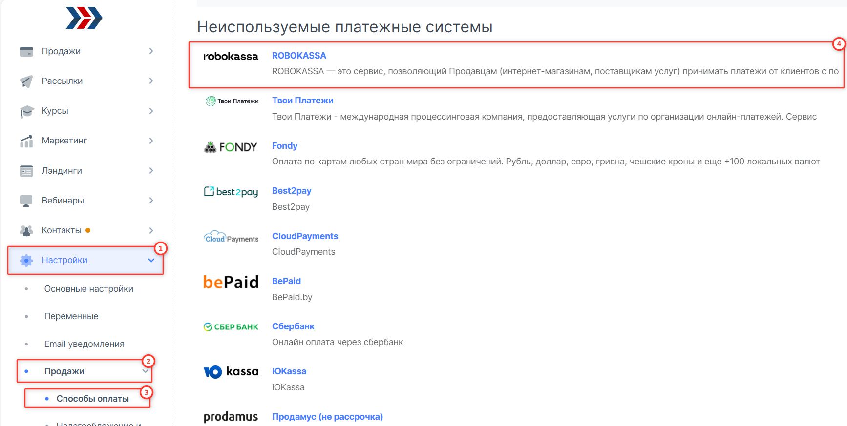
Task: Open the CloudPayments link
Action: [305, 236]
